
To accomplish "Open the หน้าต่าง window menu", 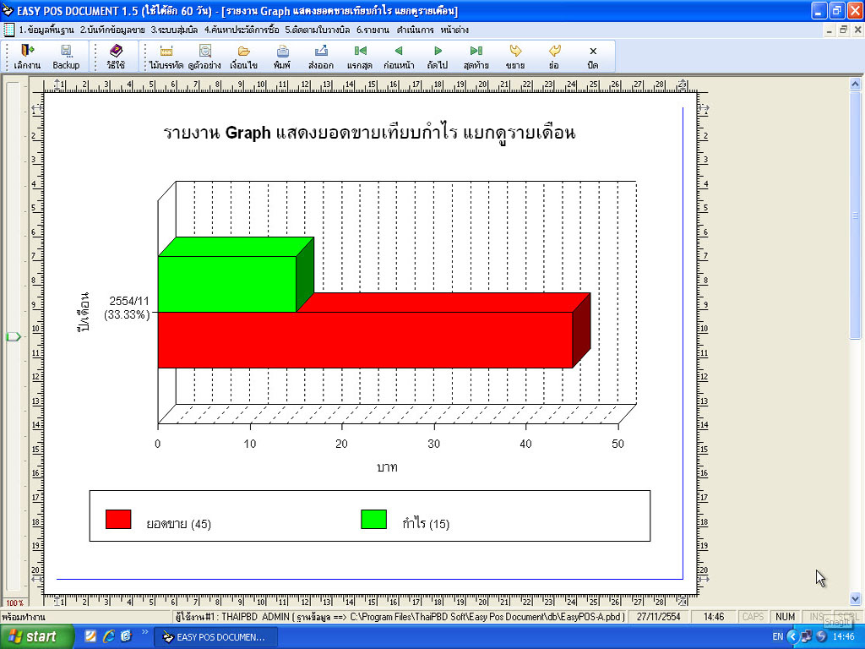I will click(x=454, y=30).
